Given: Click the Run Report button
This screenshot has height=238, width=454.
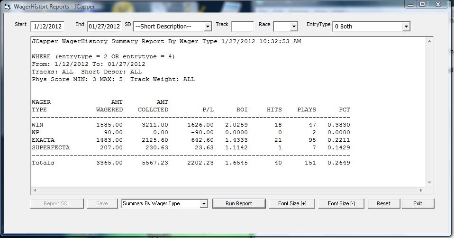Looking at the screenshot, I should [x=239, y=203].
